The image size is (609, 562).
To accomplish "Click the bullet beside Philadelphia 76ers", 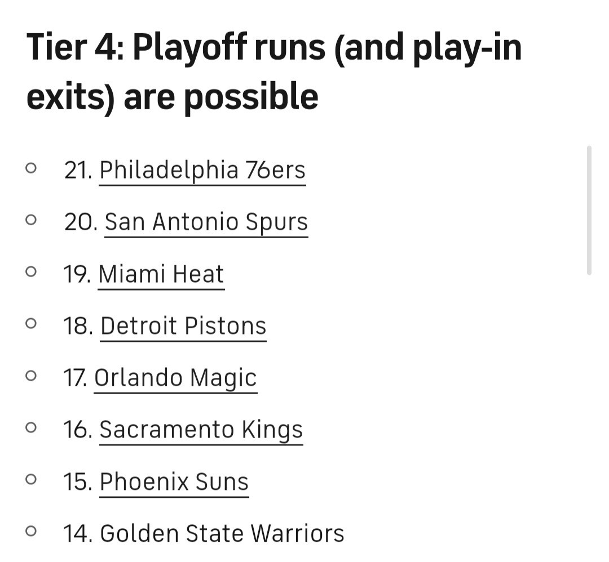I will (x=32, y=168).
